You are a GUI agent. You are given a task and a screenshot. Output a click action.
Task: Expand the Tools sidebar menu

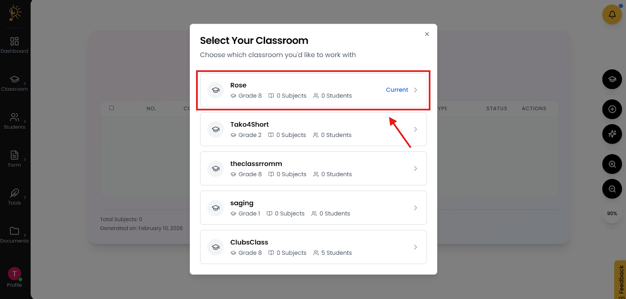pyautogui.click(x=14, y=197)
